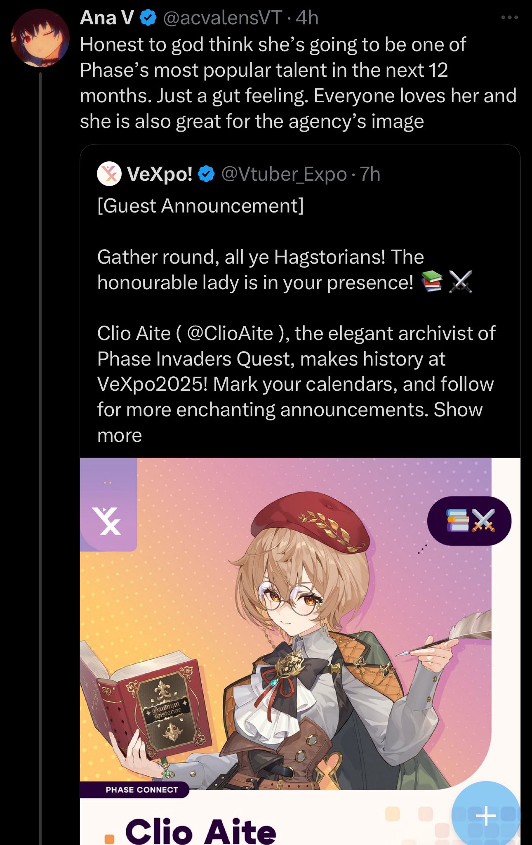Image resolution: width=532 pixels, height=845 pixels.
Task: Tap the compose new post plus button
Action: point(486,815)
